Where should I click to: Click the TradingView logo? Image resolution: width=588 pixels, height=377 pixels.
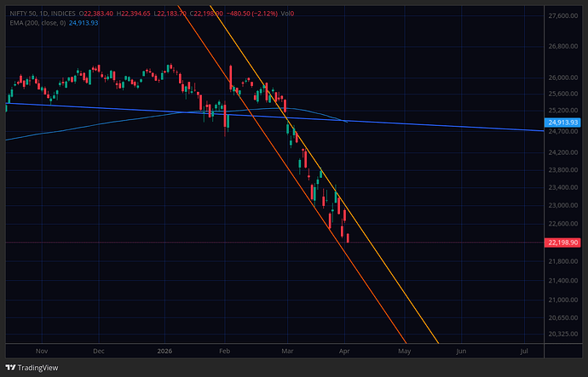click(32, 368)
